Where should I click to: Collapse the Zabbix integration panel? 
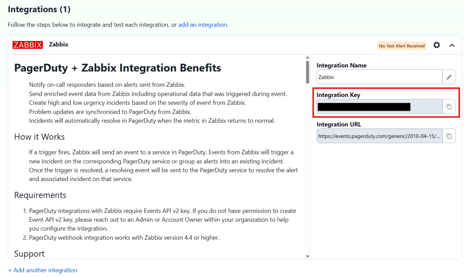click(x=452, y=46)
